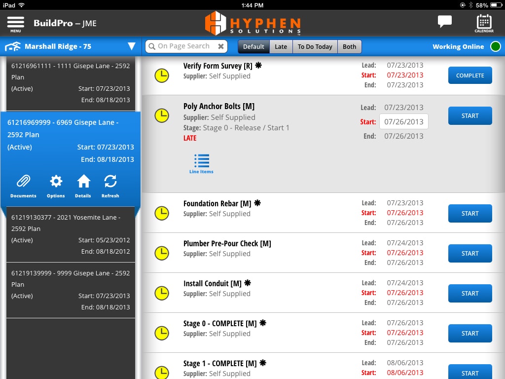Open the Documents panel for 6969 Gisepe Lane

[23, 186]
